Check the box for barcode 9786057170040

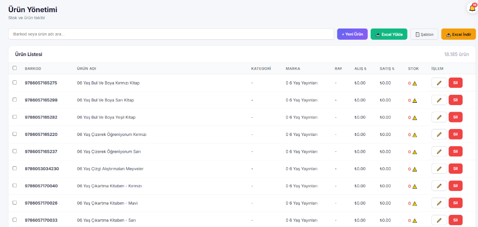pos(14,185)
